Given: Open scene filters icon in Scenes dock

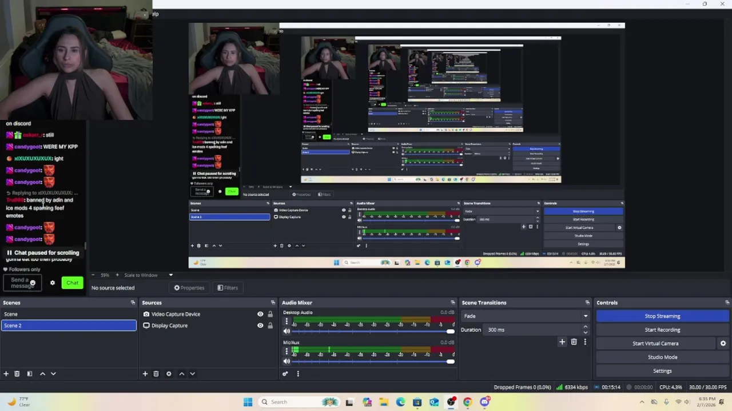Looking at the screenshot, I should tap(29, 374).
